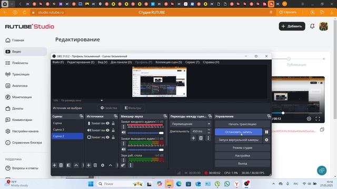This screenshot has height=189, width=337.
Task: Adjust transition duration stepper arrows
Action: pyautogui.click(x=209, y=131)
